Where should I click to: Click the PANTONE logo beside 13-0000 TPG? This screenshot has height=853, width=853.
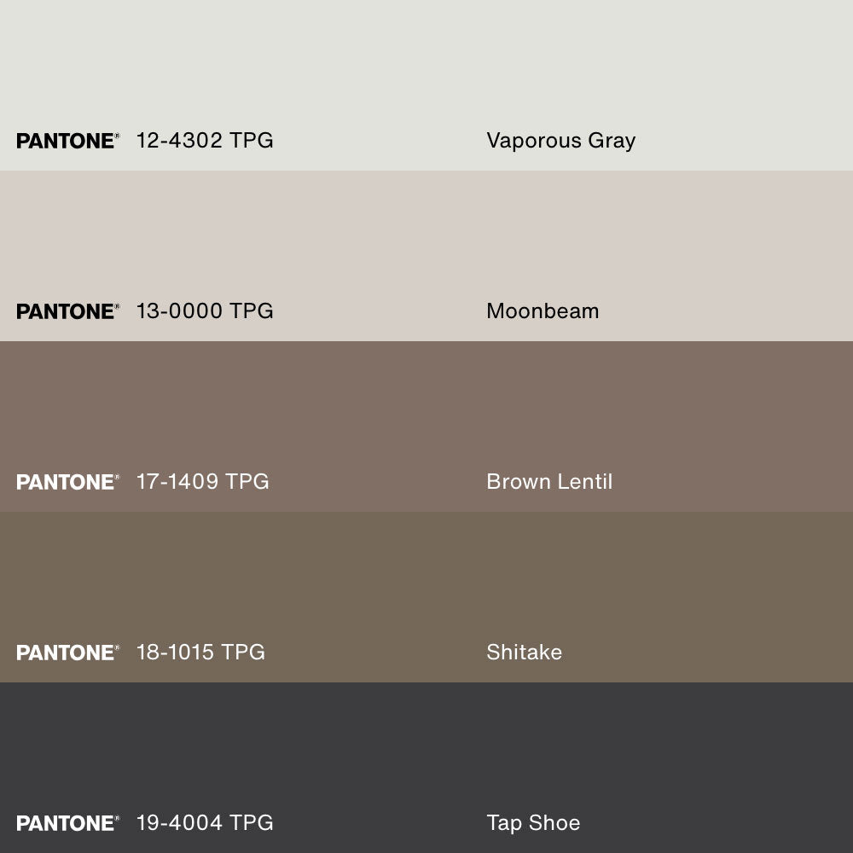[67, 311]
